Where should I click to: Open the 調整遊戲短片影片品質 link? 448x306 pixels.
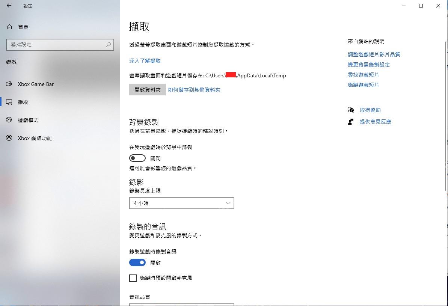coord(374,54)
